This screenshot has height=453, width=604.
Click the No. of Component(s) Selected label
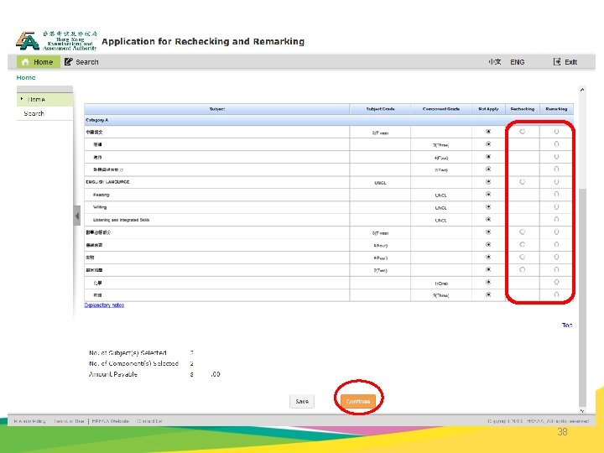coord(133,363)
